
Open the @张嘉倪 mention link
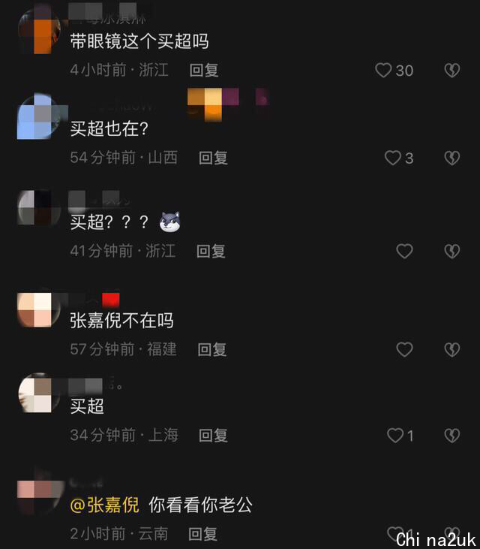(x=104, y=505)
